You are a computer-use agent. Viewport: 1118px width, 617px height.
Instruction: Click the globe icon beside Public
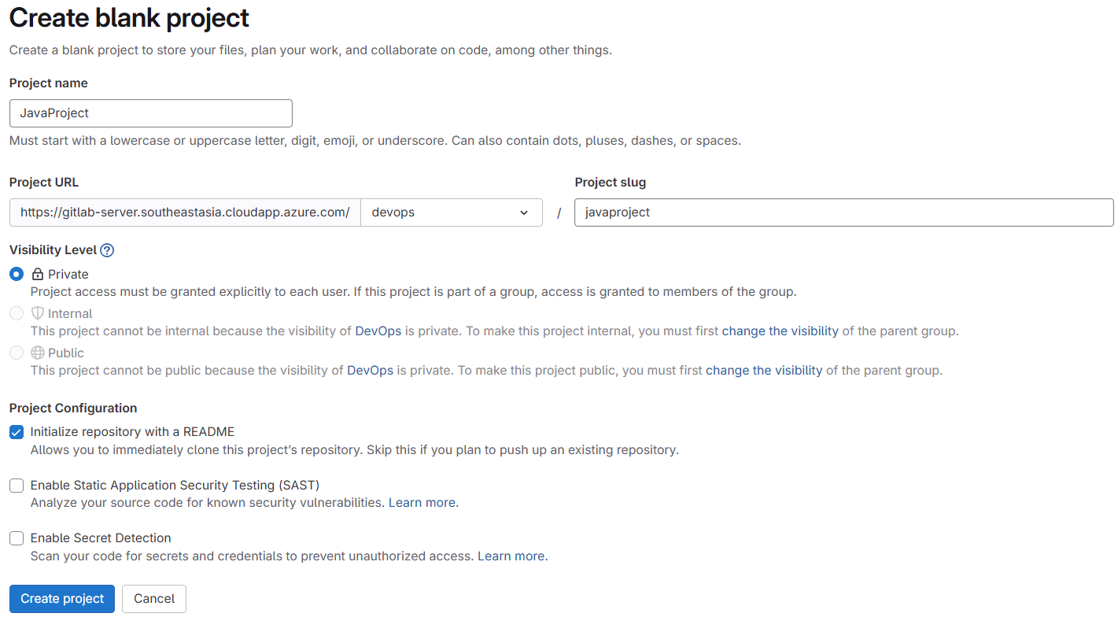pos(37,353)
